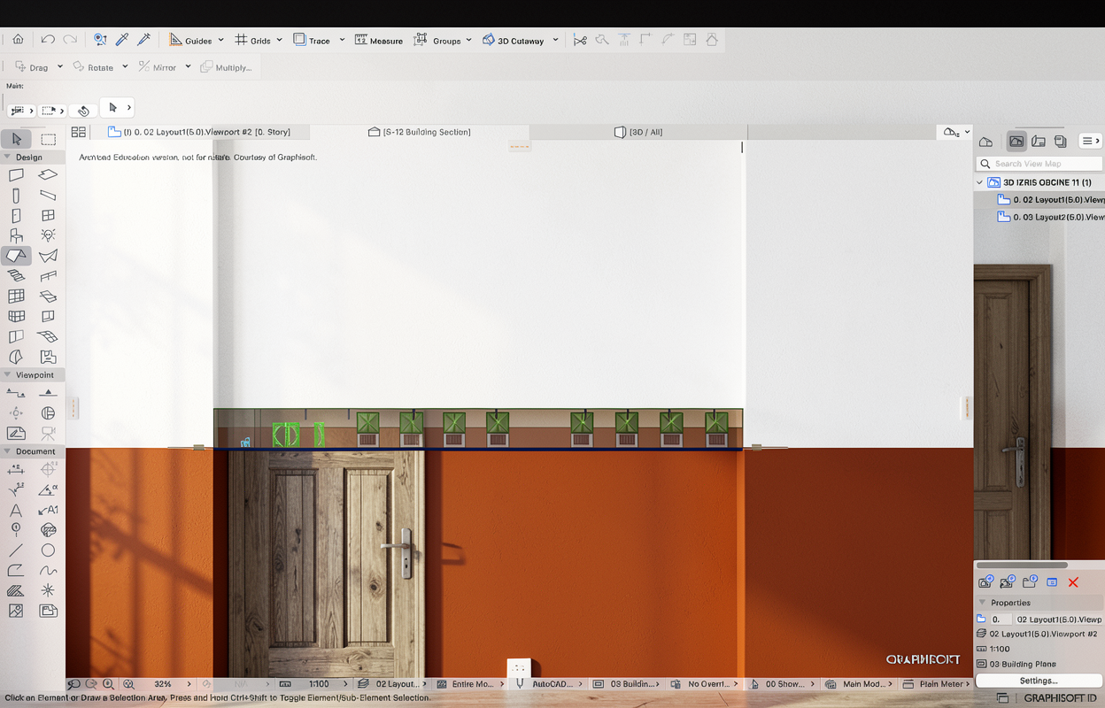Collapse the 3D IZRIS OBCINE 11 tree node
This screenshot has width=1105, height=708.
click(980, 182)
